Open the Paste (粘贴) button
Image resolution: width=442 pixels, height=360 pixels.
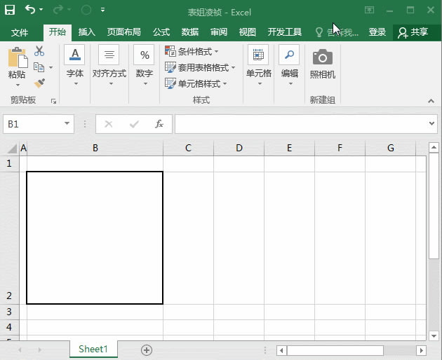pos(17,64)
